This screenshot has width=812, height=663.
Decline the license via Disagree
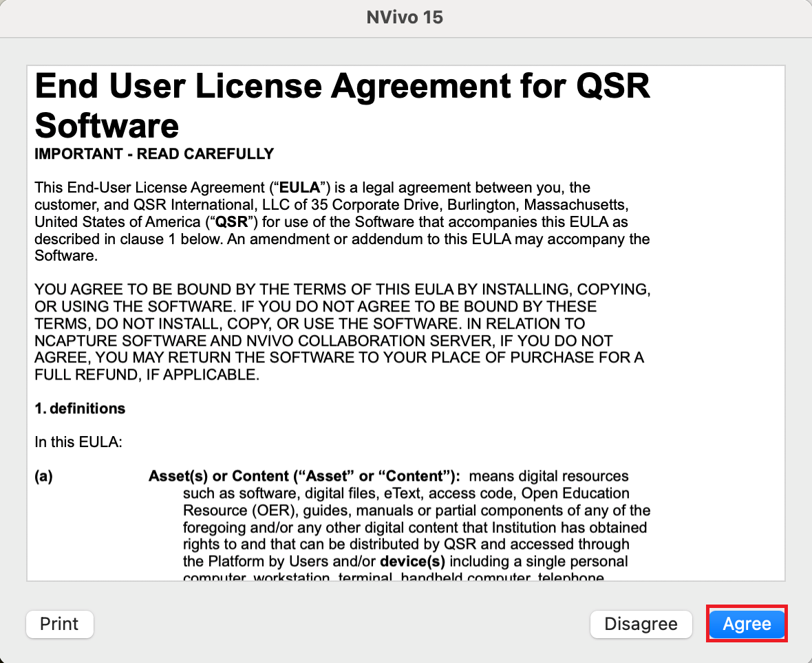[641, 624]
